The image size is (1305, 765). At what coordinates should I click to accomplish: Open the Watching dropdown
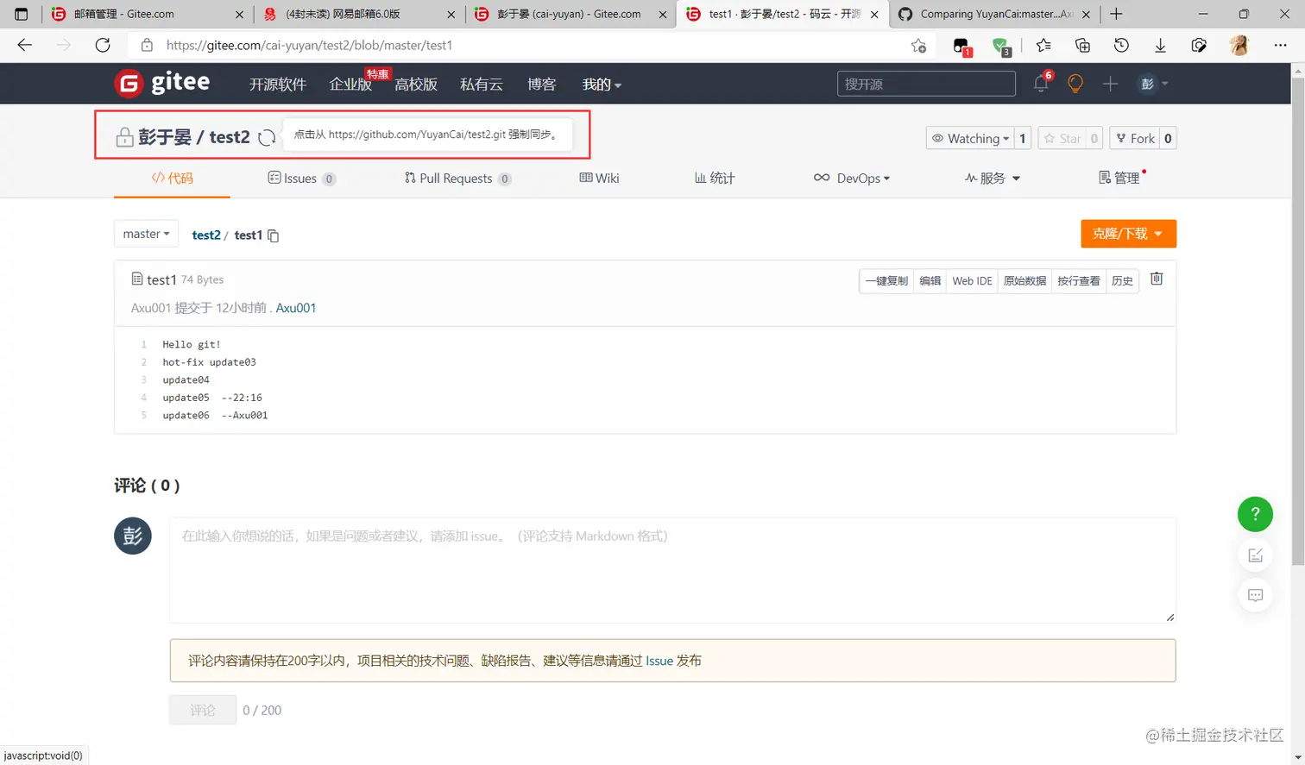pyautogui.click(x=969, y=138)
